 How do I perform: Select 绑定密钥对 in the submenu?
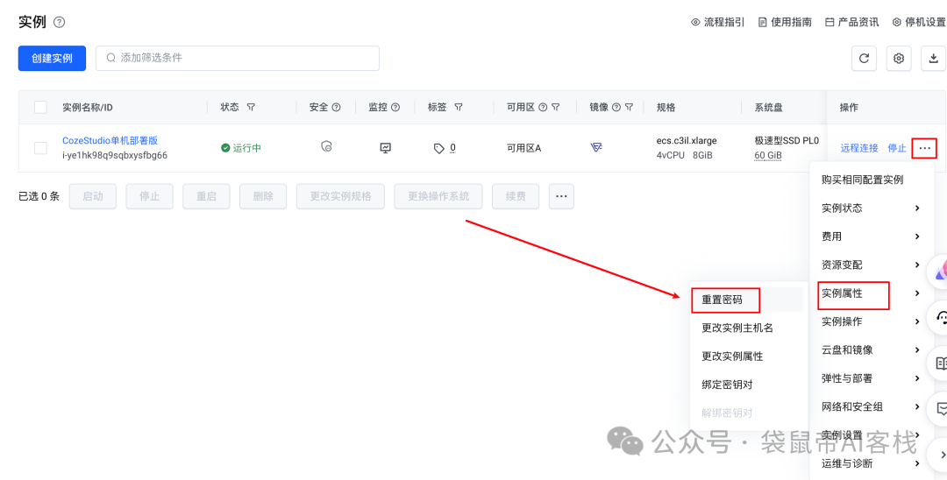point(748,385)
